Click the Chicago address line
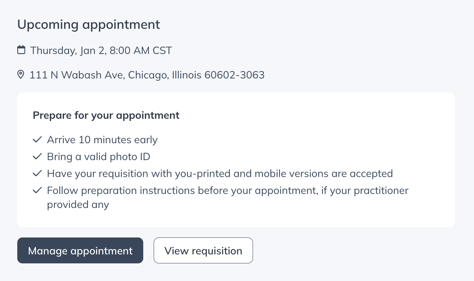Image resolution: width=474 pixels, height=281 pixels. click(x=147, y=75)
